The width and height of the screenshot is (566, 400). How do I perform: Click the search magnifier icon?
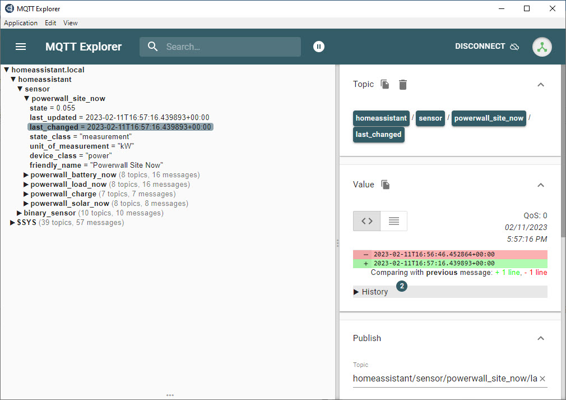153,47
